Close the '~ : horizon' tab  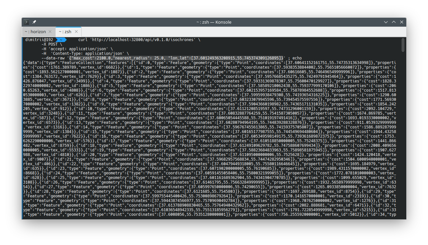tap(50, 32)
